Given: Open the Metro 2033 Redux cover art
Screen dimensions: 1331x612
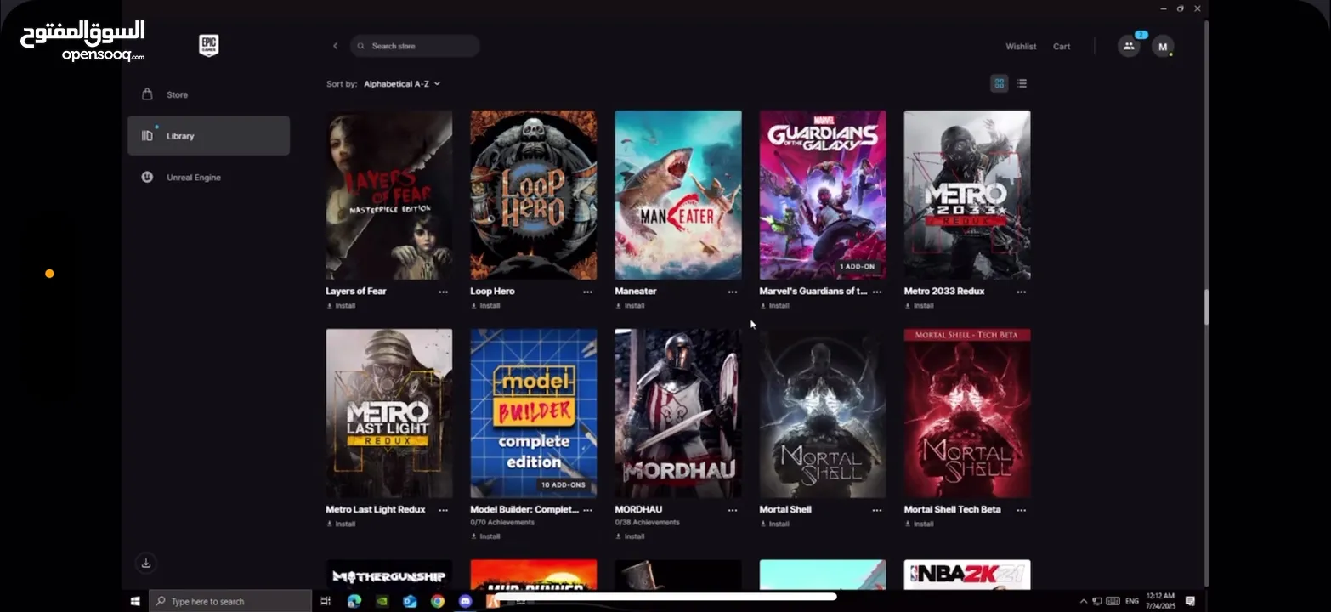Looking at the screenshot, I should coord(967,195).
